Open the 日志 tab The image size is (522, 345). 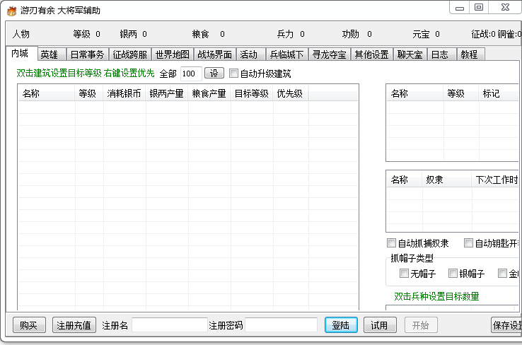pyautogui.click(x=441, y=54)
